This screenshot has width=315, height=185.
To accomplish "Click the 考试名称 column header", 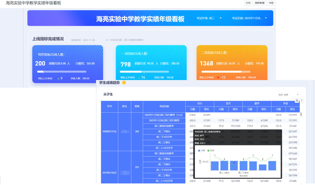I will [x=164, y=106].
